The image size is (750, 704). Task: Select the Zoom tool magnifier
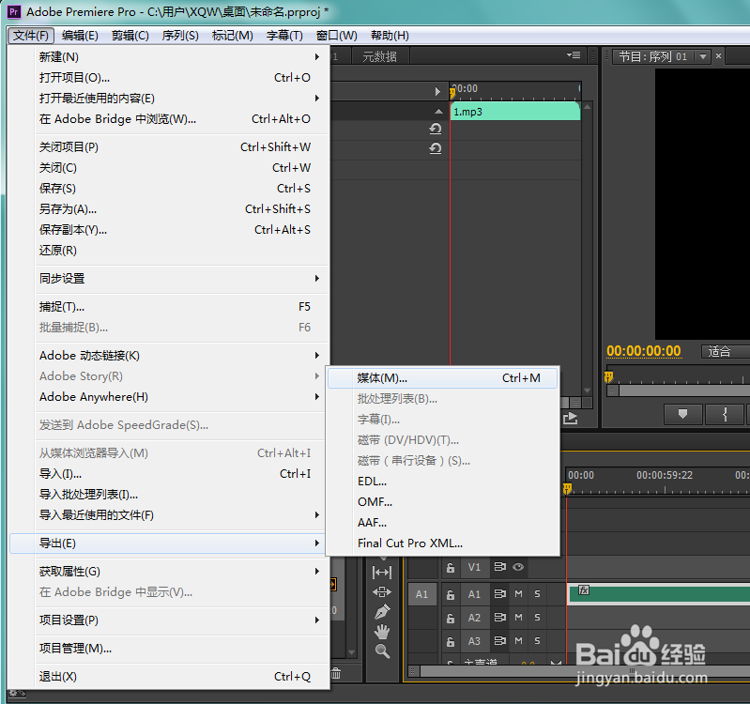(382, 650)
